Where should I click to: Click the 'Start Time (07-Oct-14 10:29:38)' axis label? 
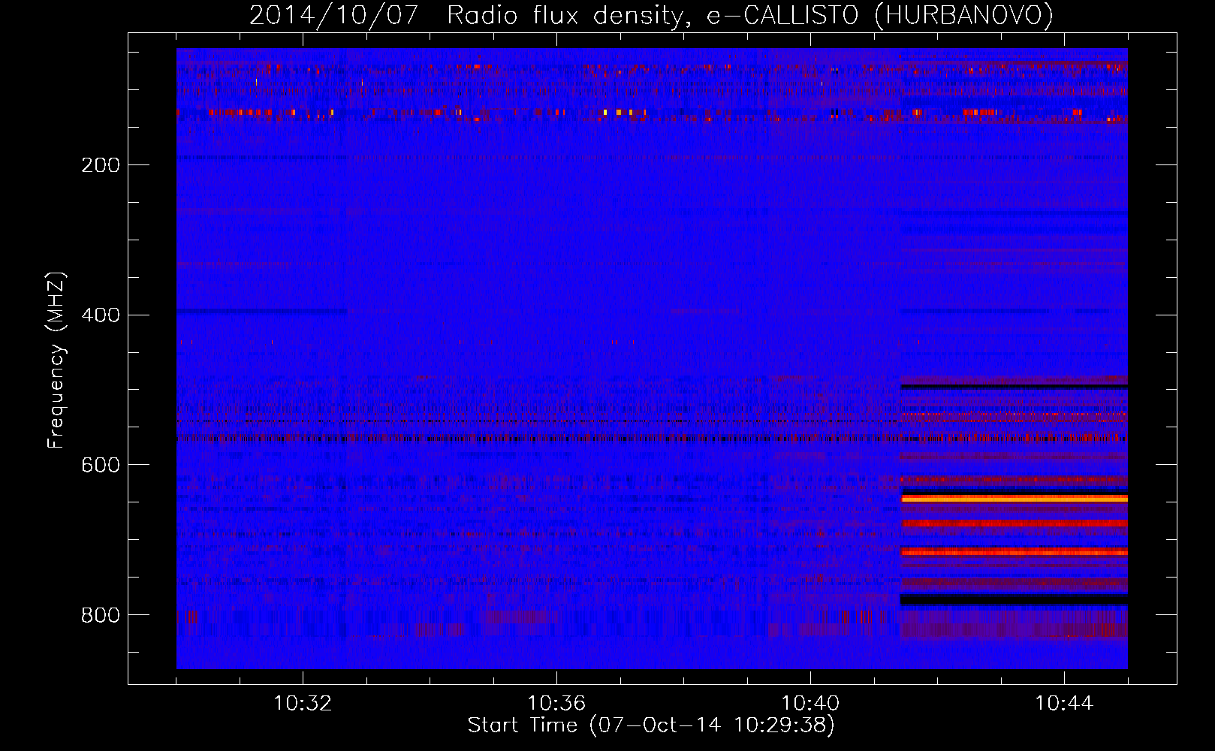pos(651,725)
